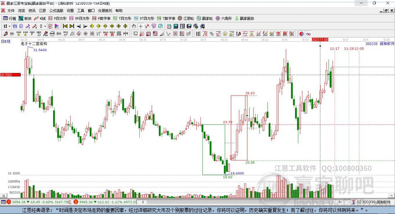Click the black right arrow icon
This screenshot has width=395, height=214.
[85, 26]
